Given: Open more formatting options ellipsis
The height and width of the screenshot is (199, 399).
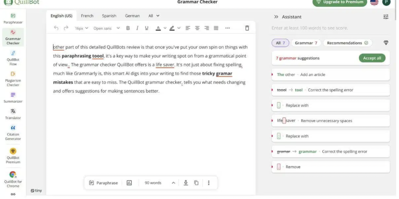Looking at the screenshot, I should coord(228,28).
